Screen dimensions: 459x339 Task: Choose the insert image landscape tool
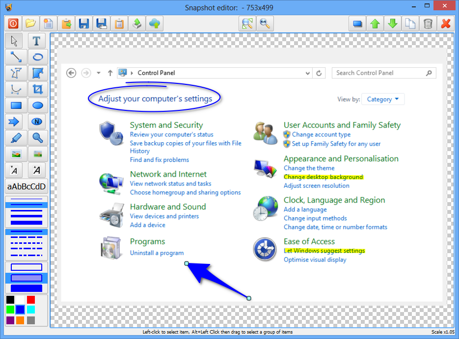(x=16, y=154)
